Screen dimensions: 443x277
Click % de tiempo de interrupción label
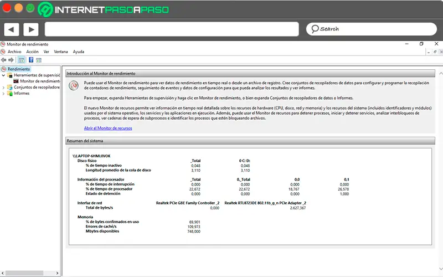coord(110,184)
